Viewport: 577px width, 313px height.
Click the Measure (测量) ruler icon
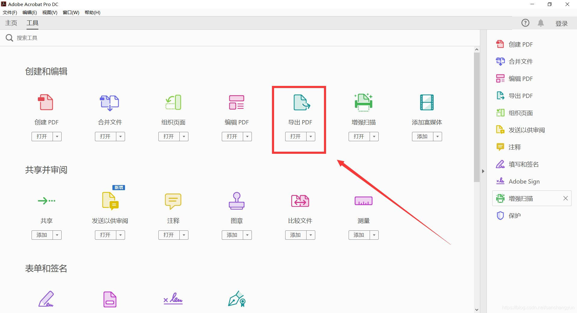click(363, 201)
